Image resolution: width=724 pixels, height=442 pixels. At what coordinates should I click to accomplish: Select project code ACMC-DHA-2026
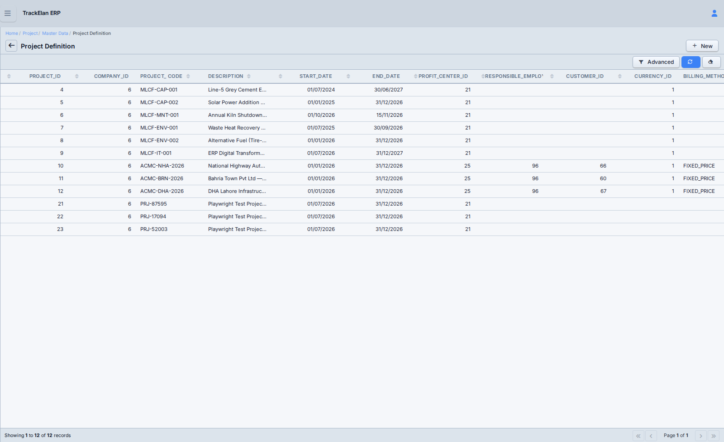click(162, 191)
